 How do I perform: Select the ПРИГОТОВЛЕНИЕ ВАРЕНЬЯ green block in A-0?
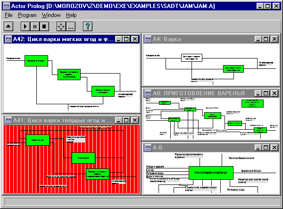[211, 173]
